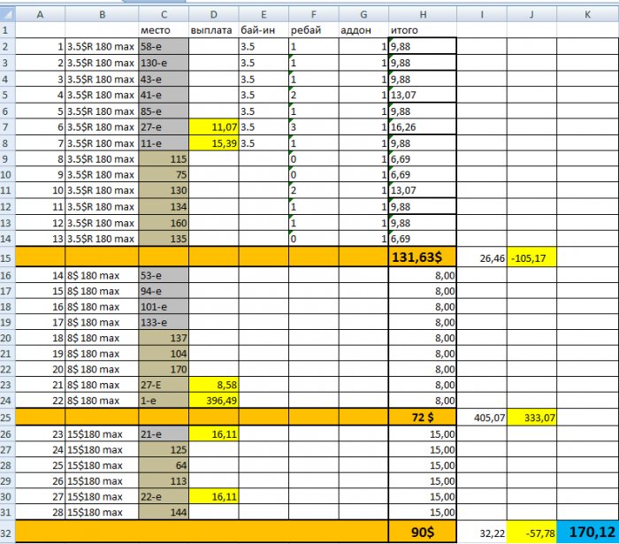The width and height of the screenshot is (619, 544).
Task: Select the yellow cell -57,78
Action: coord(531,533)
